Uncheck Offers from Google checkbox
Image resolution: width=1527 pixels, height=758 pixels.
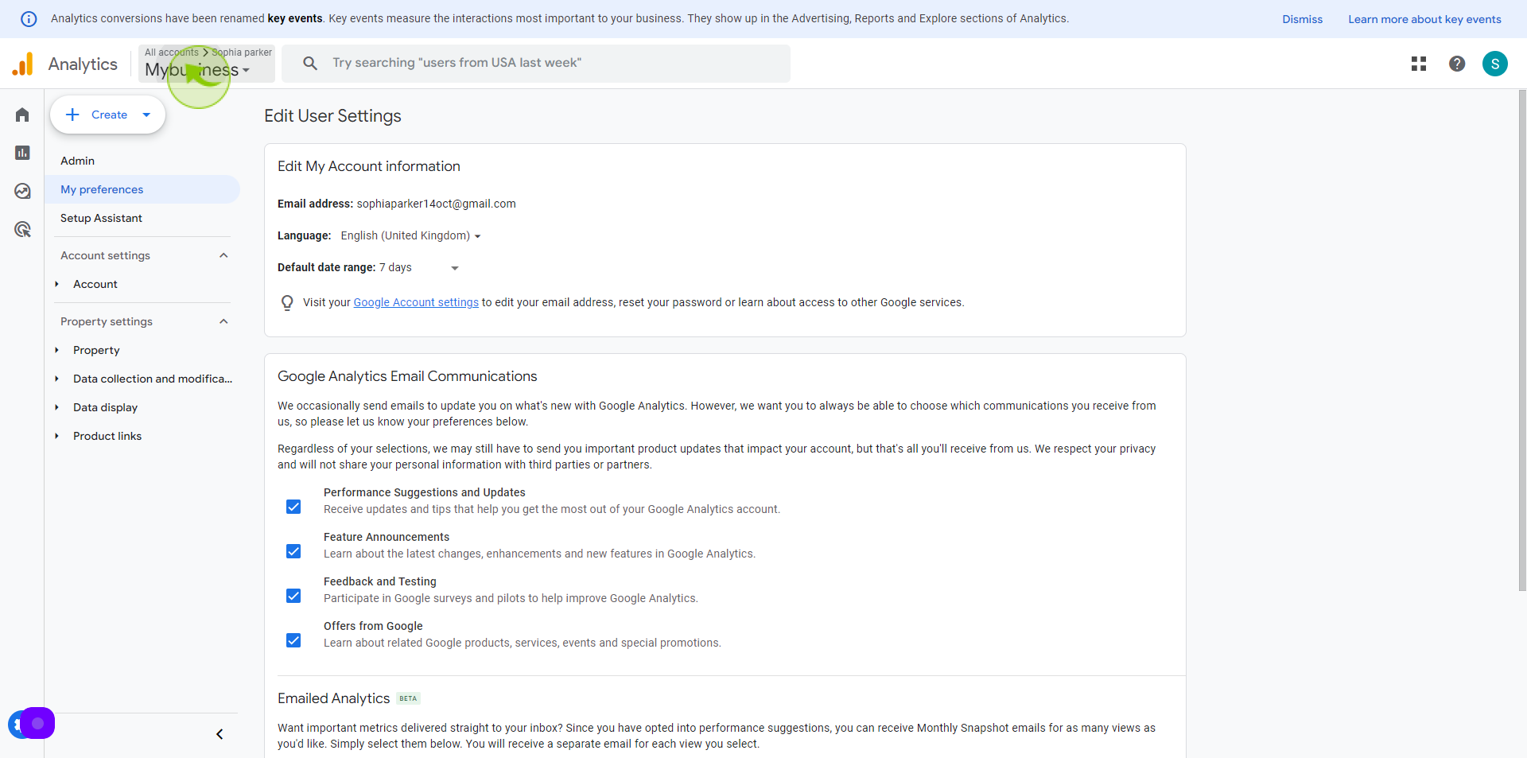click(293, 640)
